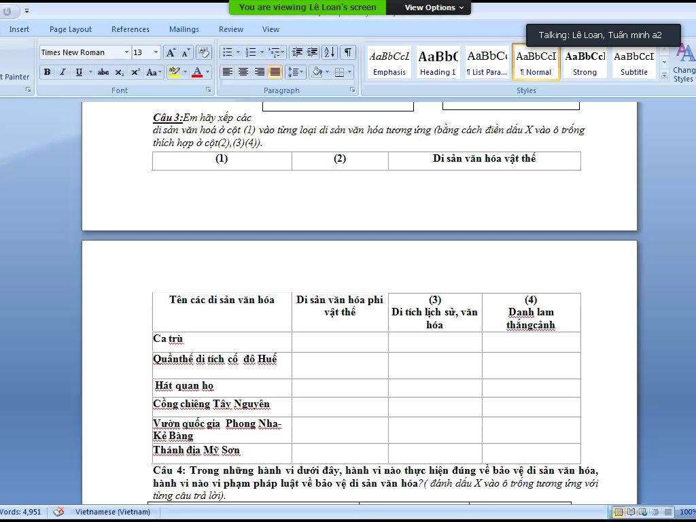Apply shading paint bucket
The image size is (696, 522).
(x=317, y=72)
